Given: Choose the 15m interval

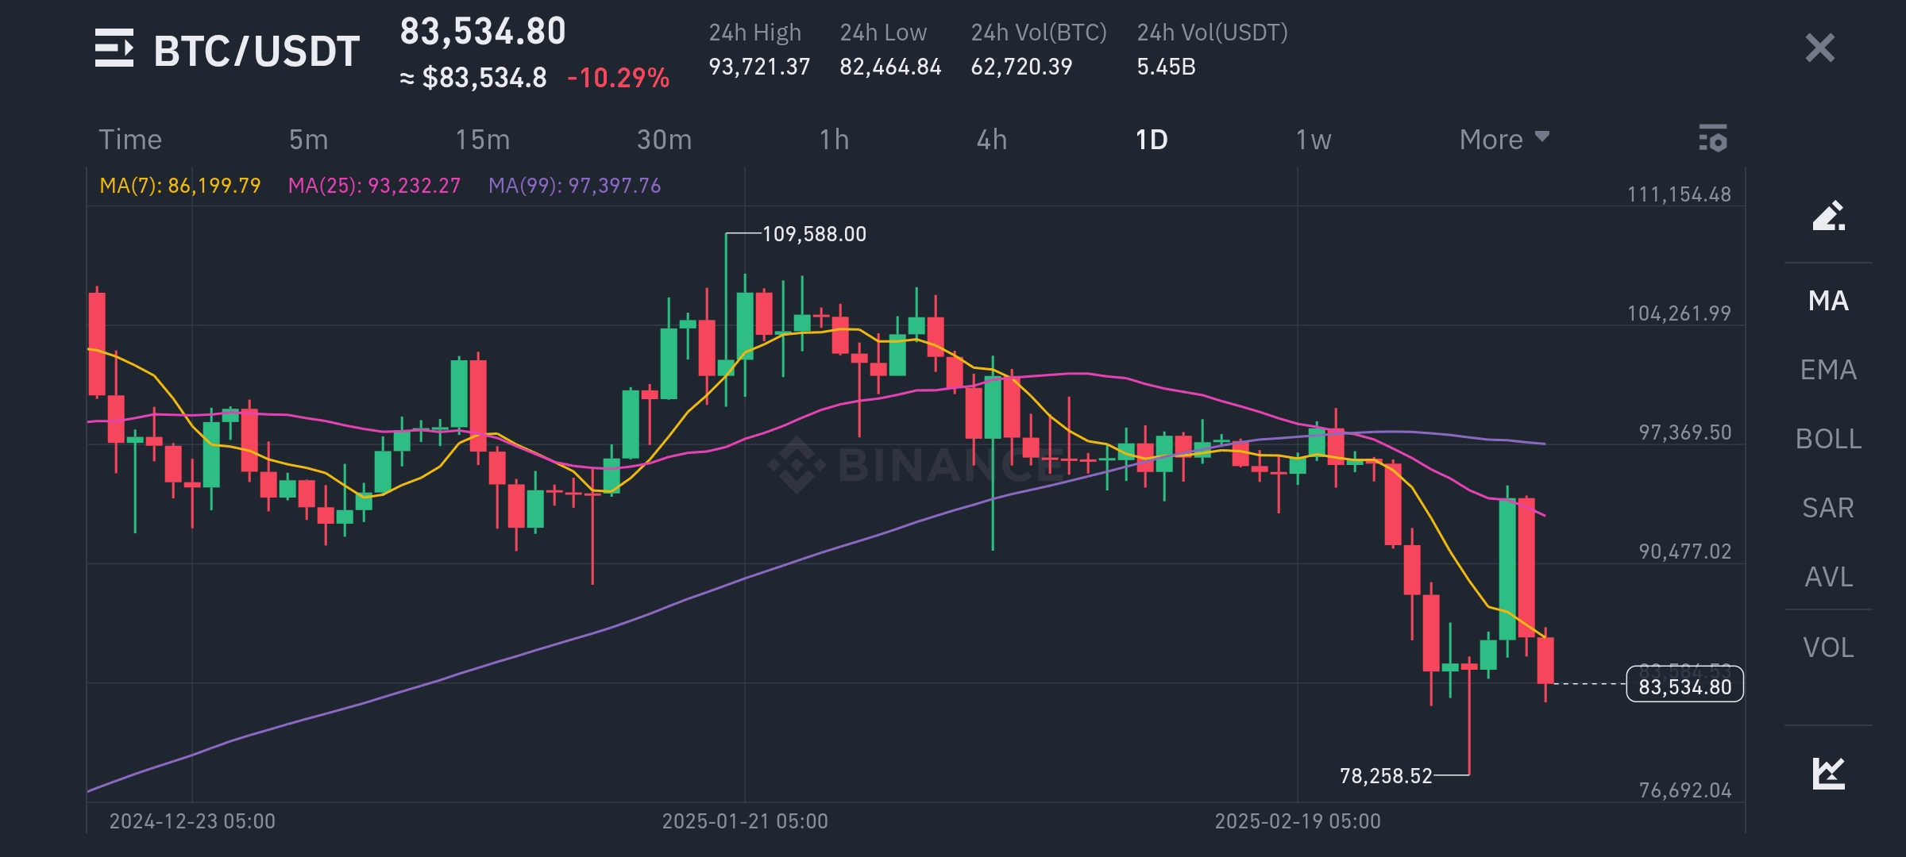Looking at the screenshot, I should (x=482, y=140).
